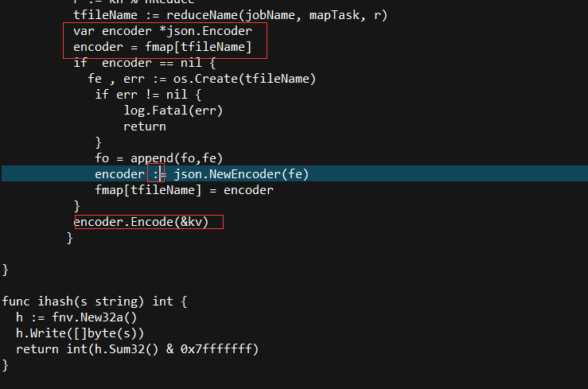588x389 pixels.
Task: Click the 0x7fffffff hex constant
Action: coord(216,349)
